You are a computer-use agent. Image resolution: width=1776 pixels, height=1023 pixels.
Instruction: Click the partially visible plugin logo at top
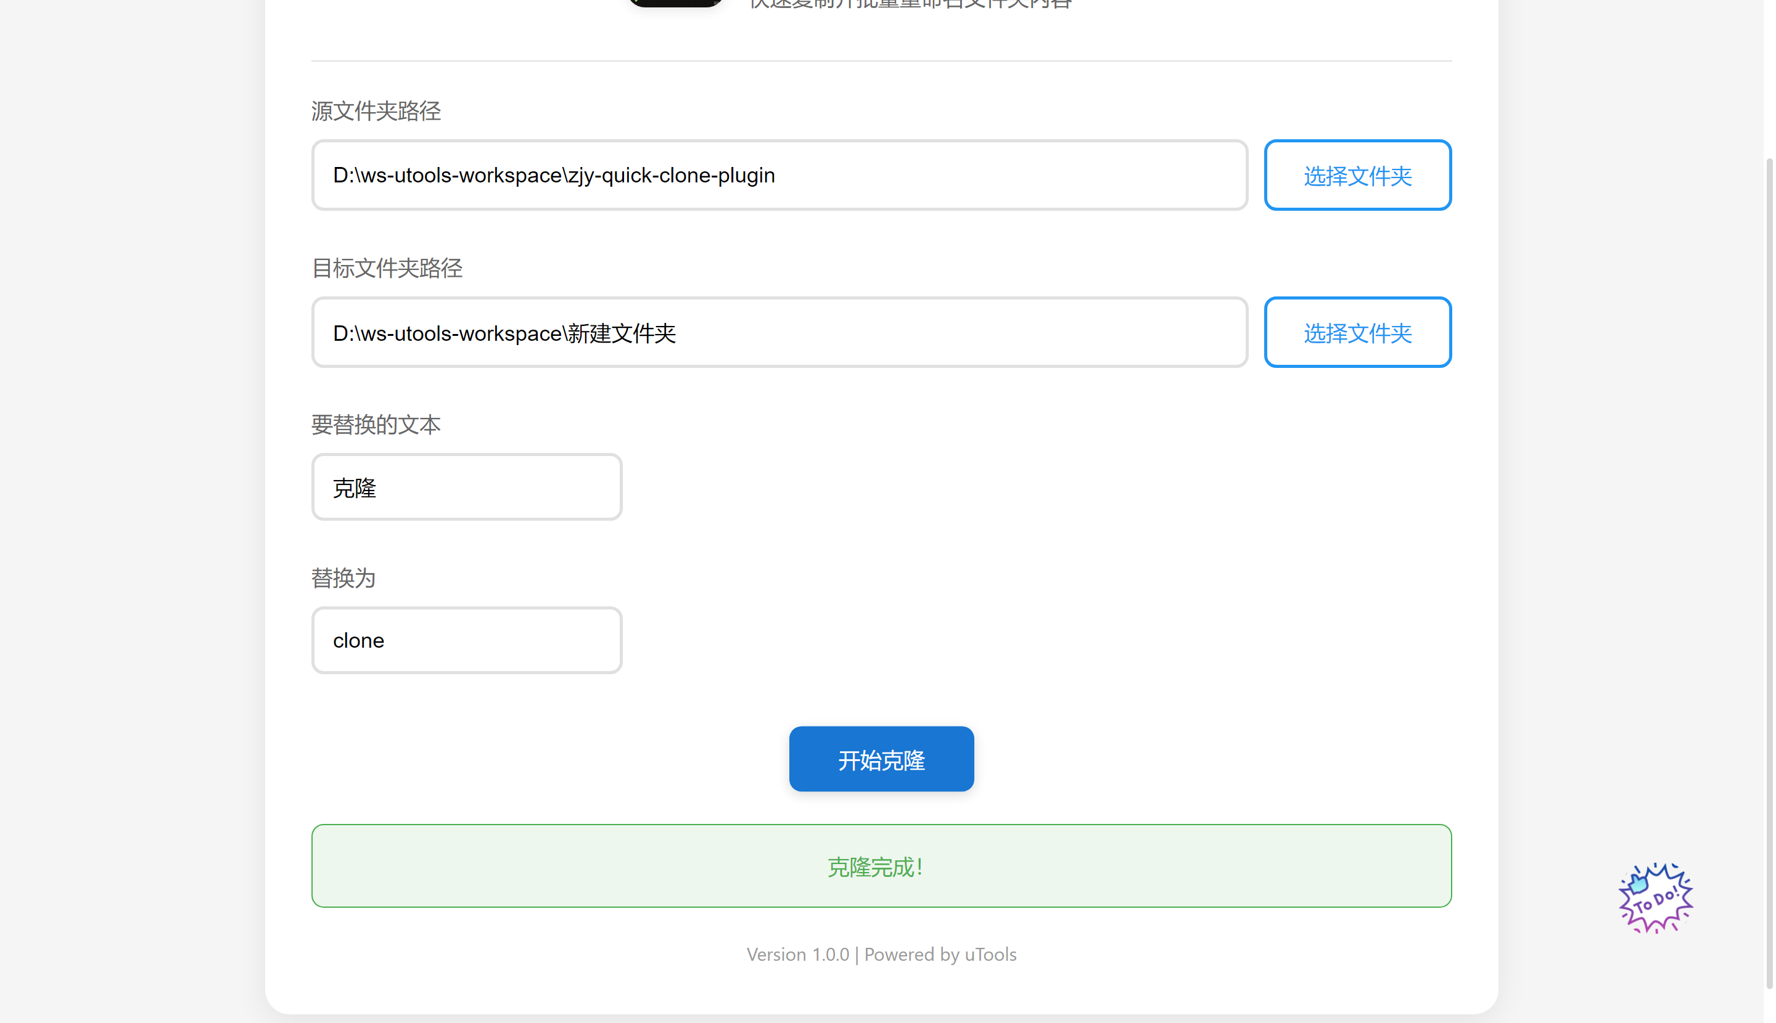[675, 3]
